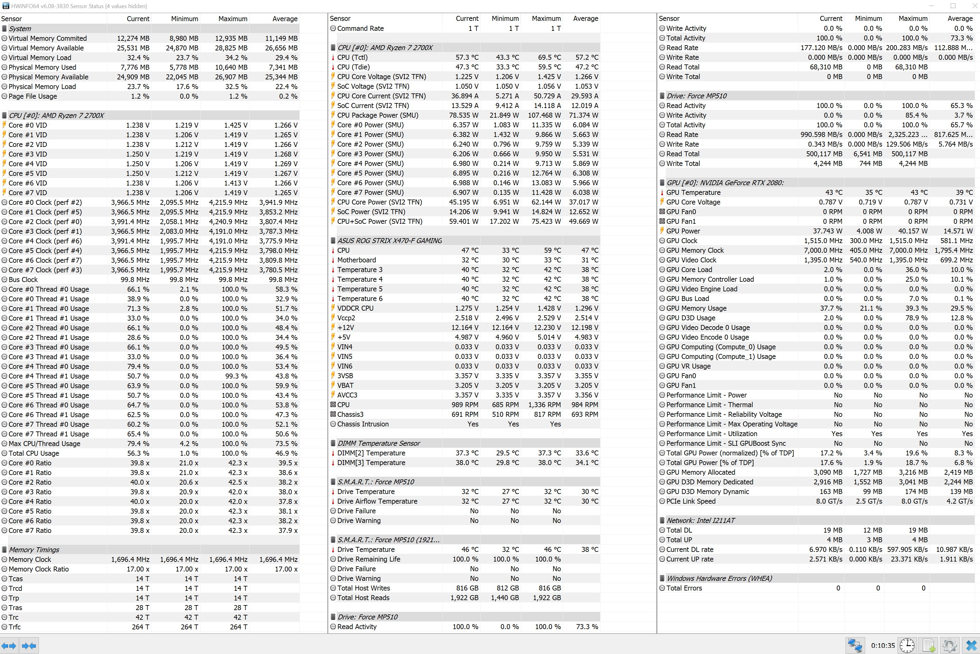Viewport: 980px width, 654px height.
Task: Click the Sensor column header in middle panel
Action: (340, 18)
